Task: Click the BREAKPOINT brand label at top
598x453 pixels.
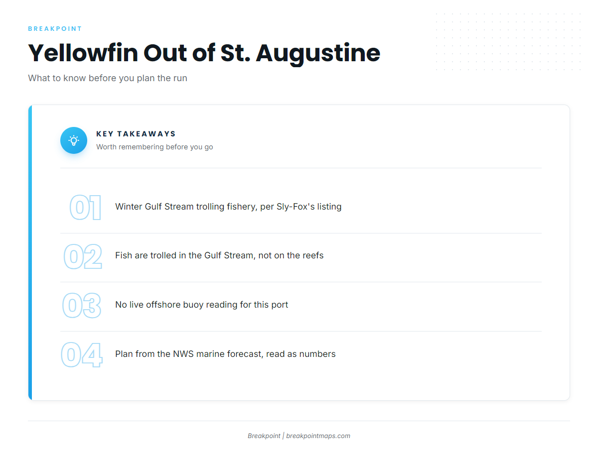Action: 55,29
